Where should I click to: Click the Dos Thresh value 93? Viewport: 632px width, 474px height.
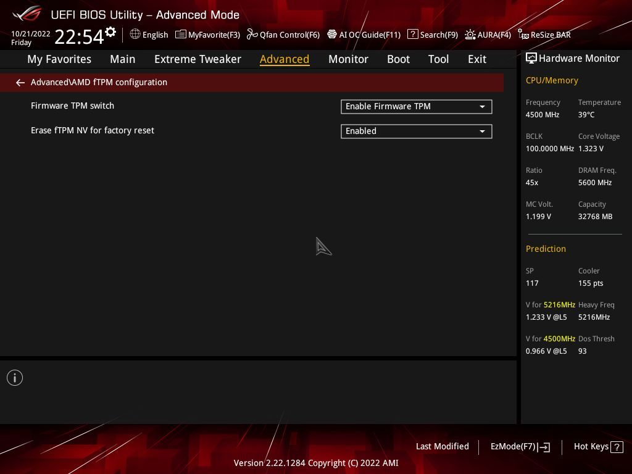(x=583, y=351)
